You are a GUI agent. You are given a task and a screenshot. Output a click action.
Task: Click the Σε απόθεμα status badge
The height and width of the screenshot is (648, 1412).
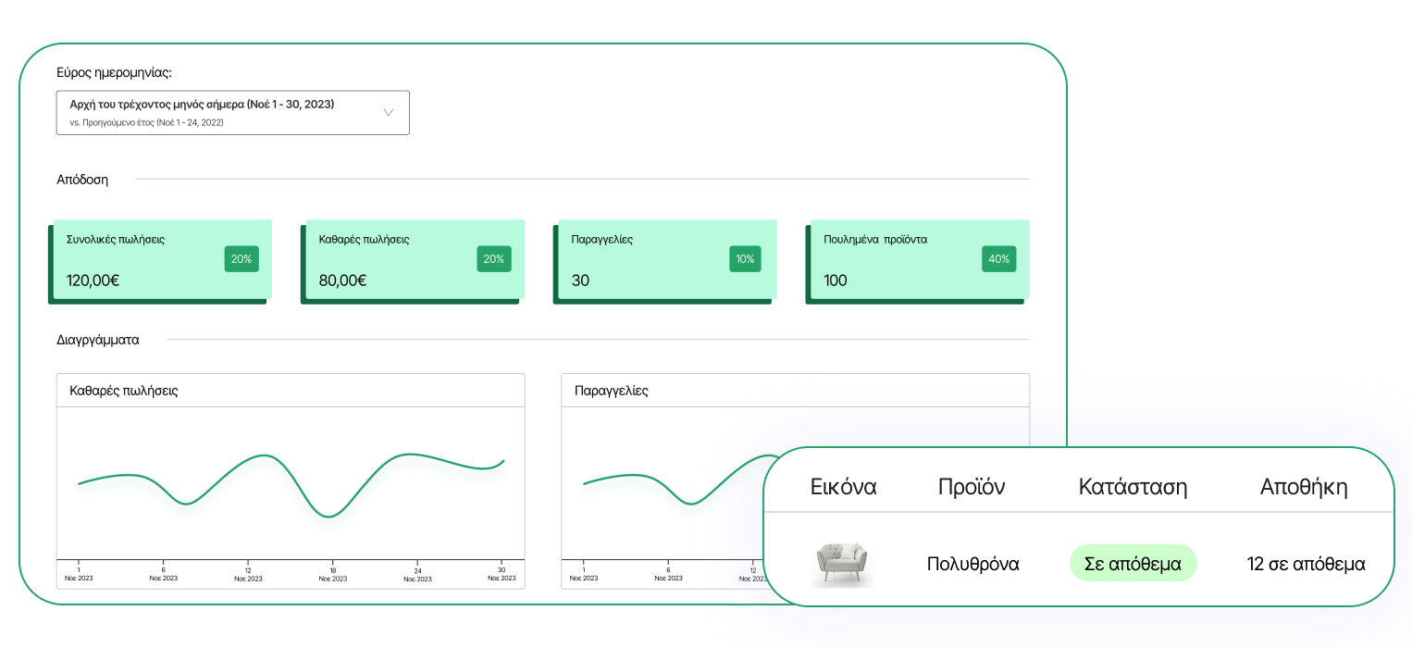tap(1133, 564)
